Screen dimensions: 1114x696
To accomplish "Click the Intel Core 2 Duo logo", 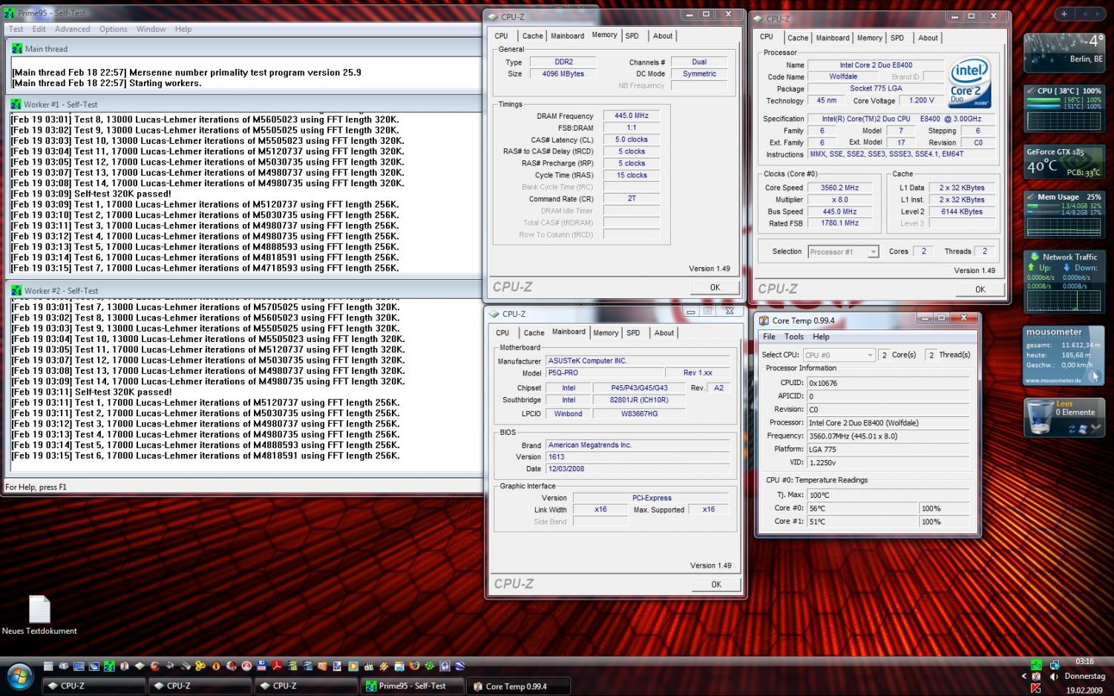I will [969, 83].
